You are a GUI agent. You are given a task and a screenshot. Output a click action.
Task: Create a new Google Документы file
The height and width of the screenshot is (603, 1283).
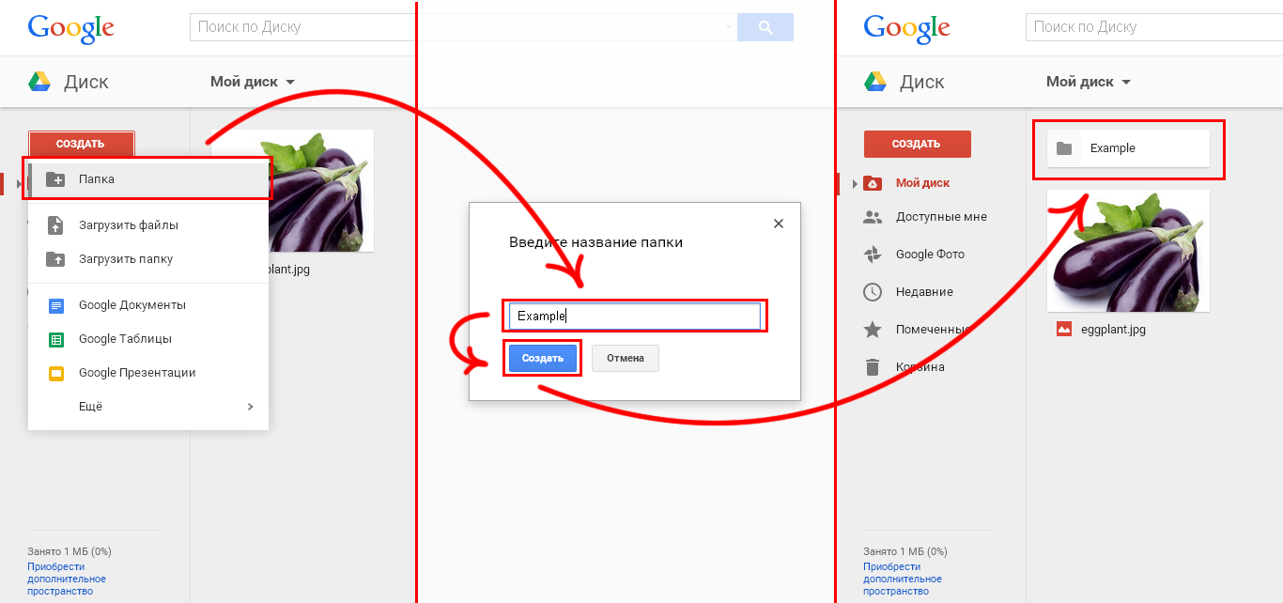148,305
